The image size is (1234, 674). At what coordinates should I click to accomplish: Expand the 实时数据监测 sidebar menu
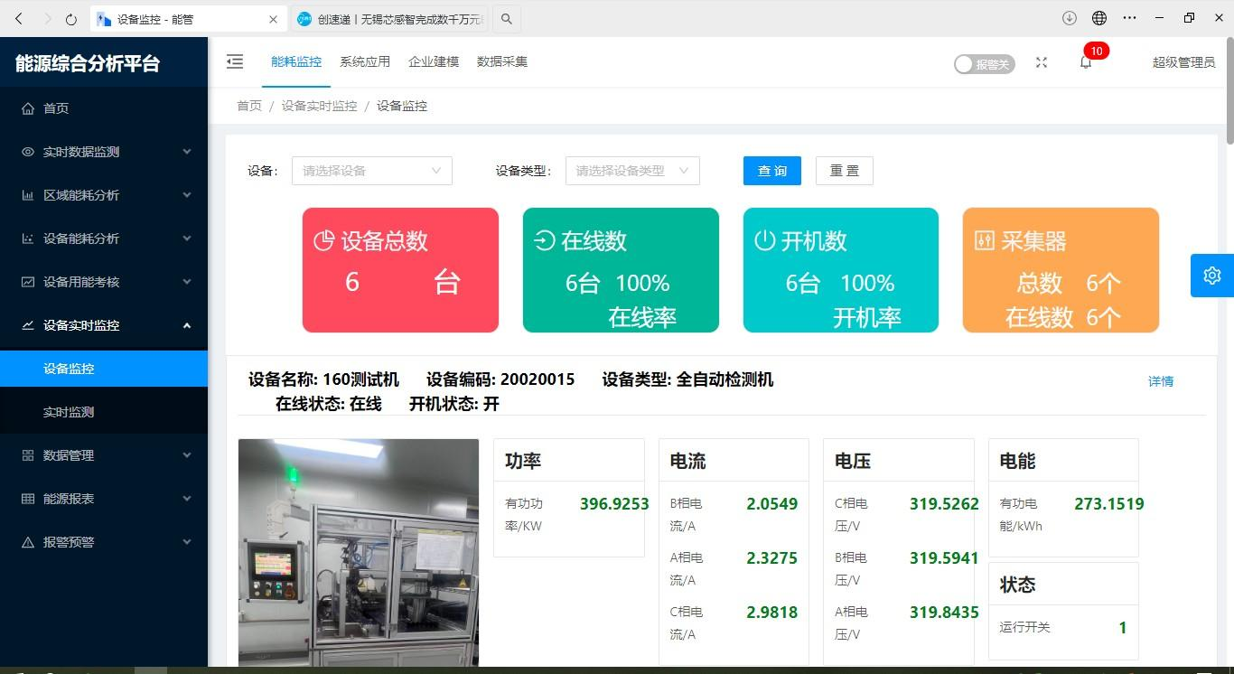[x=104, y=152]
